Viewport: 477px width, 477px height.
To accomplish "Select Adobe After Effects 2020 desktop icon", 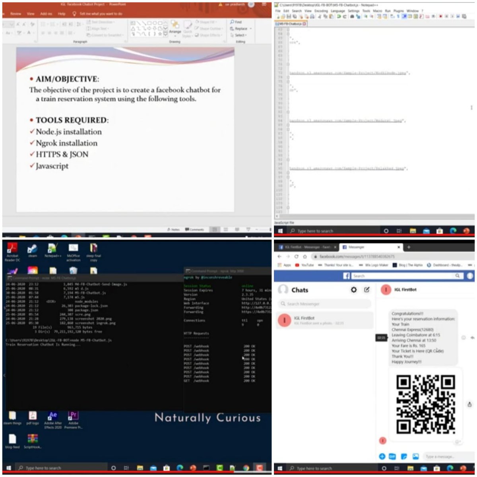I will [x=53, y=421].
